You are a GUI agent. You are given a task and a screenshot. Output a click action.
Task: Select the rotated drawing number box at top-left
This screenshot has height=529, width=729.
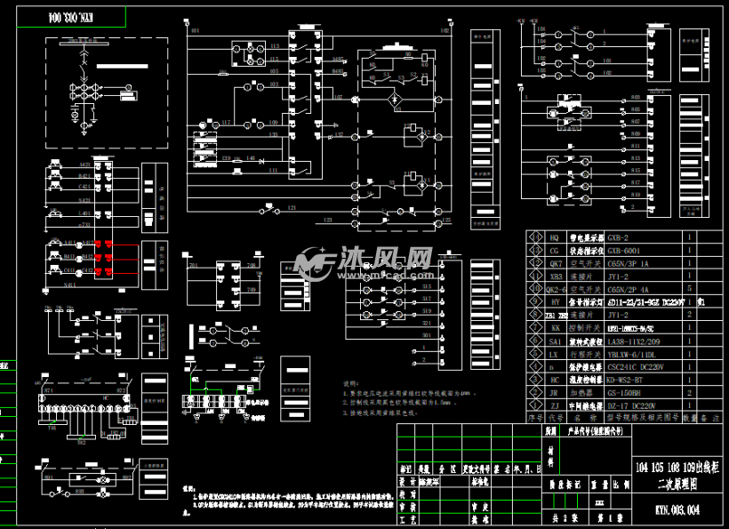pyautogui.click(x=68, y=17)
